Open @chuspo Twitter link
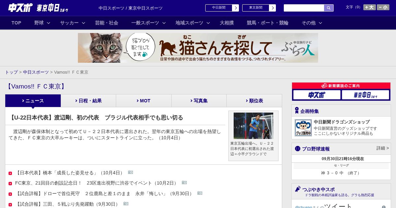Image resolution: width=396 pixels, height=208 pixels. point(303,207)
